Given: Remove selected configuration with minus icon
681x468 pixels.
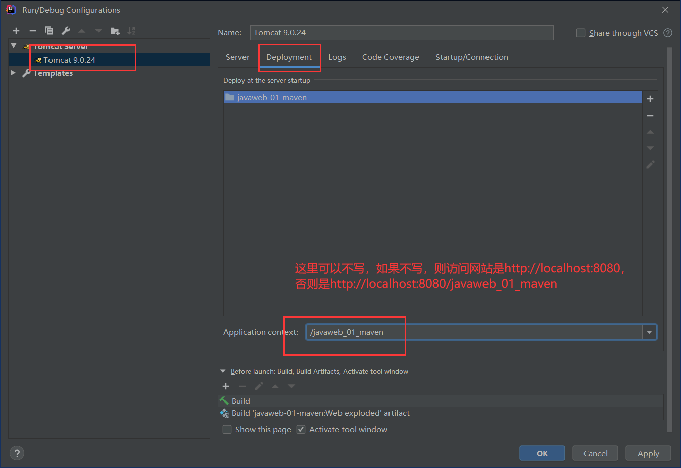Looking at the screenshot, I should point(33,31).
